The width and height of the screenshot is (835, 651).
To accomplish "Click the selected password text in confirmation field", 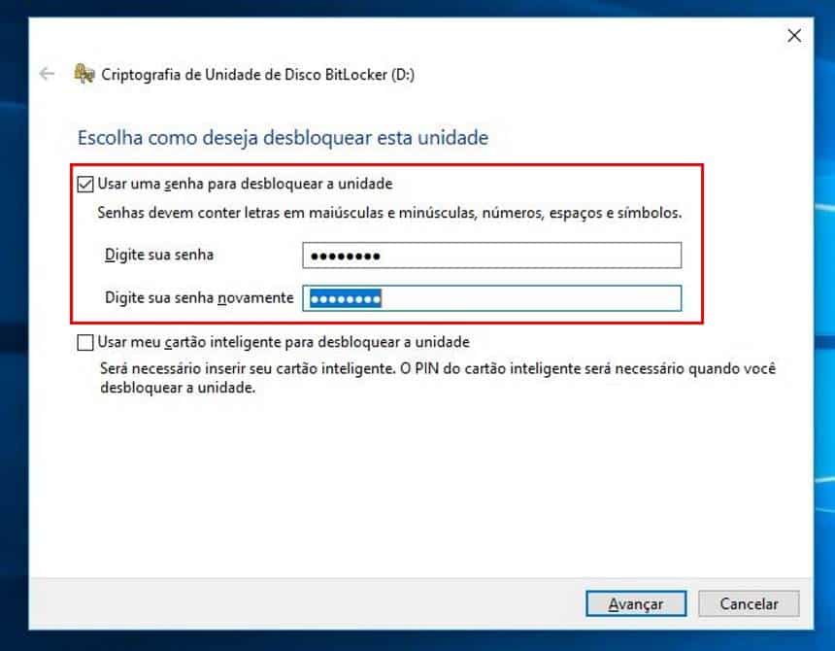I will (x=346, y=298).
